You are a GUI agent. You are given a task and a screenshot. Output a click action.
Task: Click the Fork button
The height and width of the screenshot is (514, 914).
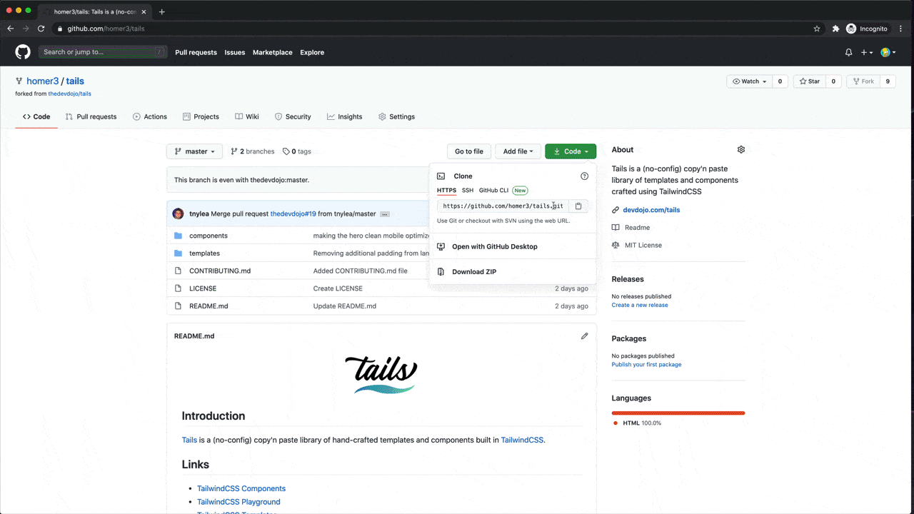click(x=863, y=81)
